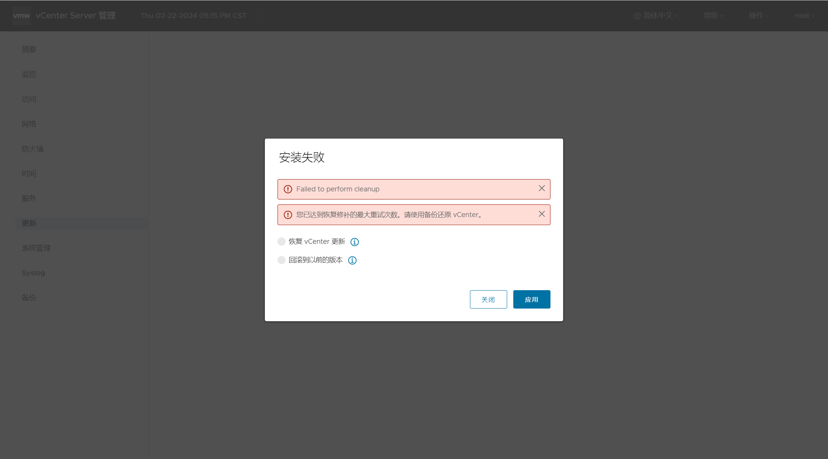
Task: Select the '恢复 vCenter 更新' radio option
Action: 281,242
